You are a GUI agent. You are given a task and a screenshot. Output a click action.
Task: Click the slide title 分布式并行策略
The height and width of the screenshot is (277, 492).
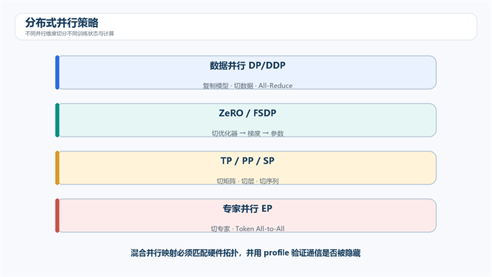pos(62,23)
